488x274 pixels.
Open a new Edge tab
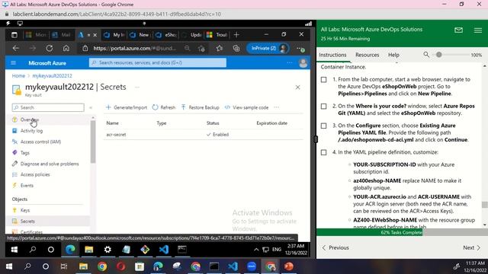click(x=236, y=35)
